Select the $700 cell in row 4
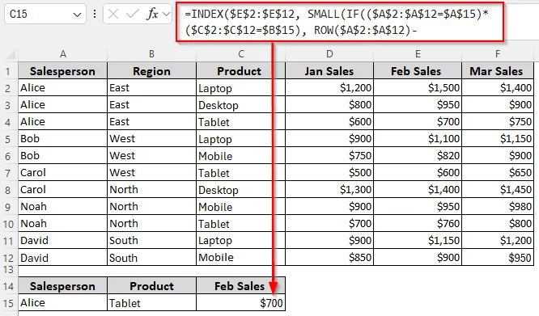This screenshot has height=316, width=539. tap(418, 122)
